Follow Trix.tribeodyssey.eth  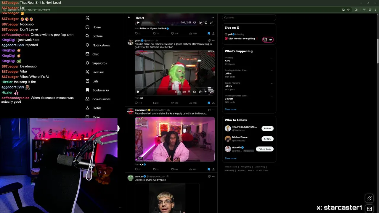(x=267, y=128)
